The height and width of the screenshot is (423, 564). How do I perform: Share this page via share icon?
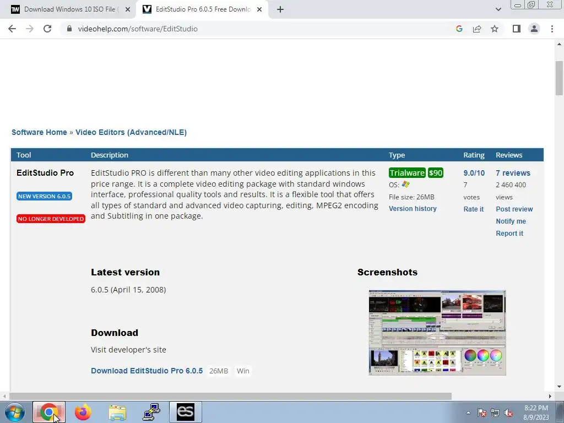pos(477,29)
